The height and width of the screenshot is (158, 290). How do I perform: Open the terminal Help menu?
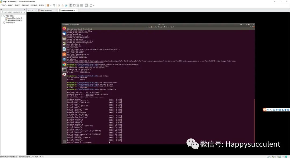[x=91, y=29]
